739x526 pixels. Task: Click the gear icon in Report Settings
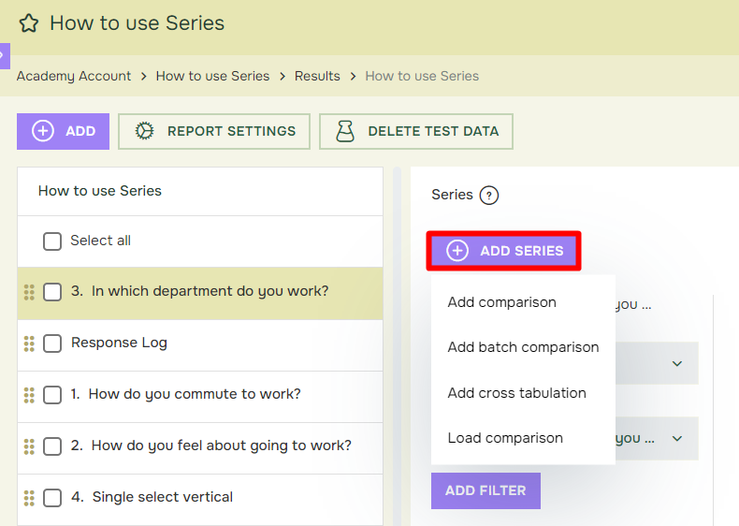tap(144, 131)
